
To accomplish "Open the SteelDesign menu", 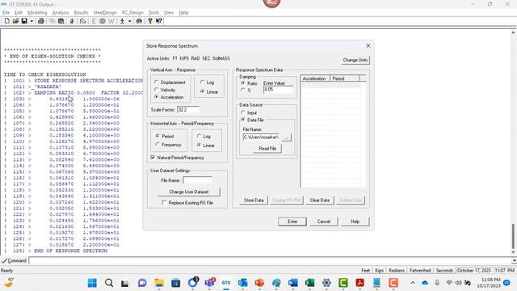I will pos(105,13).
